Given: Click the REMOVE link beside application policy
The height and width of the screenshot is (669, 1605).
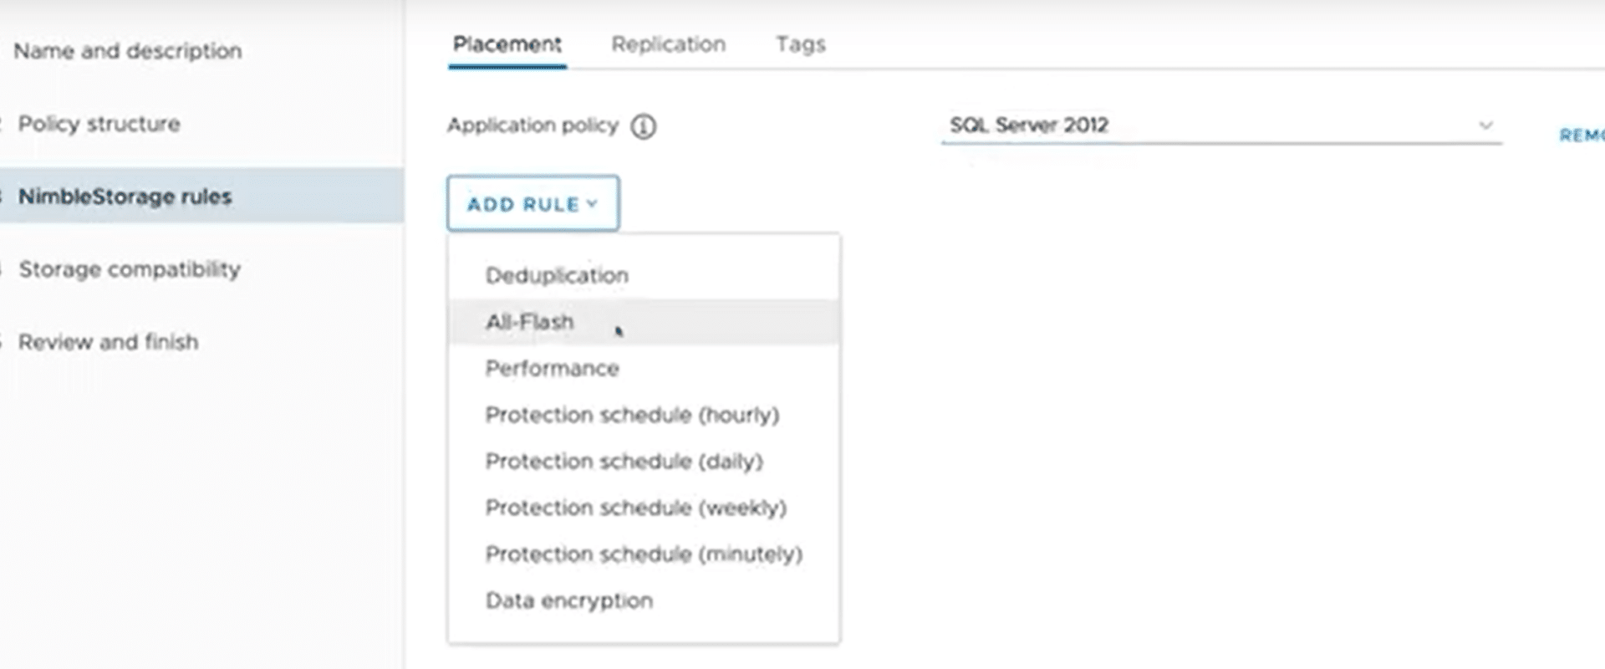Looking at the screenshot, I should point(1582,135).
